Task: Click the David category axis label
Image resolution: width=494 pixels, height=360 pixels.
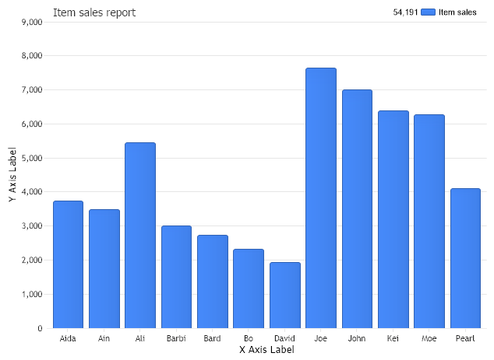Action: coord(285,338)
